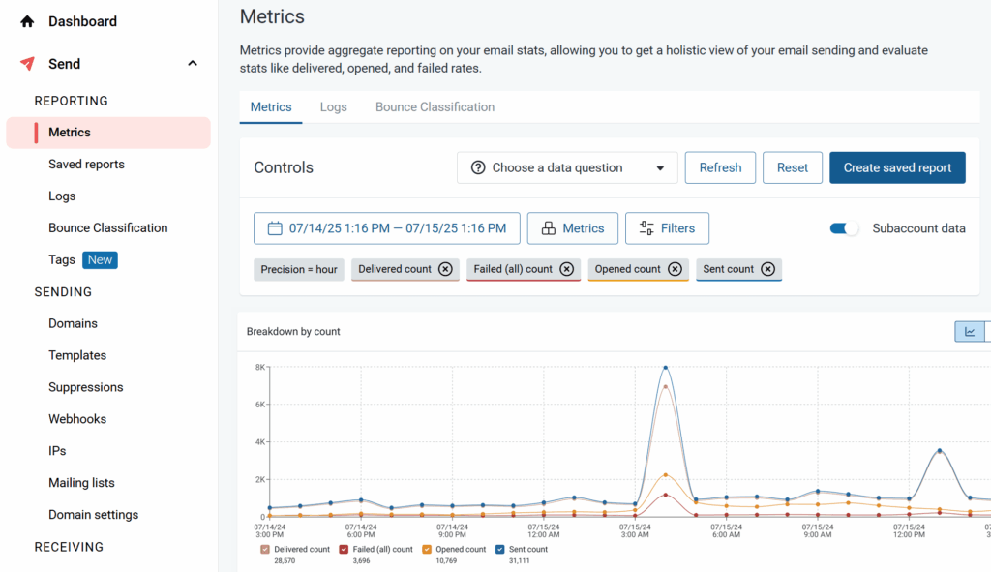Toggle Failed (all) count legend checkbox
Screen dimensions: 991x572
(x=344, y=550)
